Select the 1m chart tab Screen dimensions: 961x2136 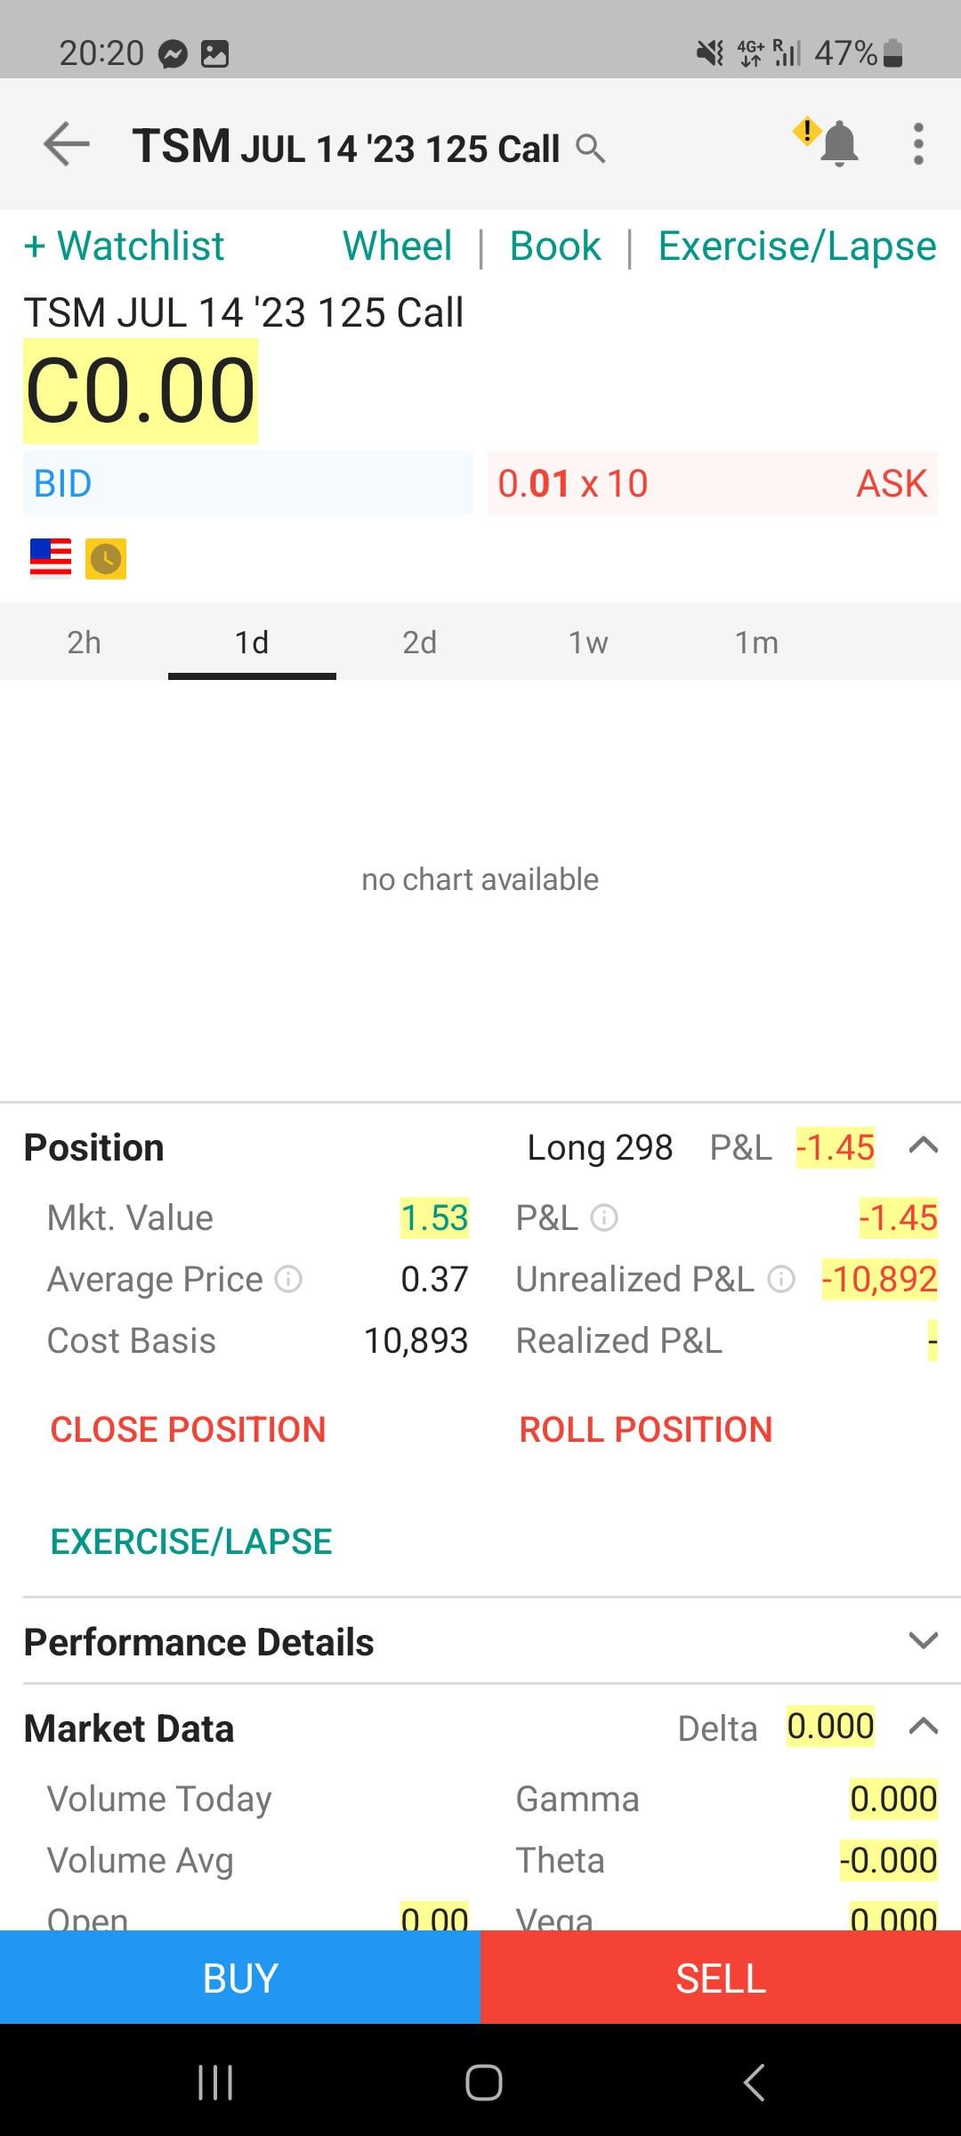coord(756,642)
